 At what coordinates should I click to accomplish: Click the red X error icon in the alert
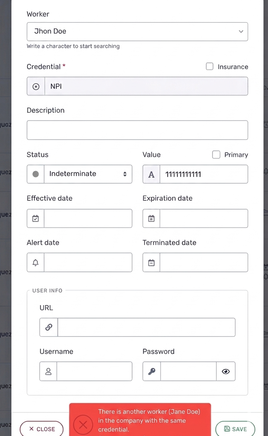[x=83, y=425]
